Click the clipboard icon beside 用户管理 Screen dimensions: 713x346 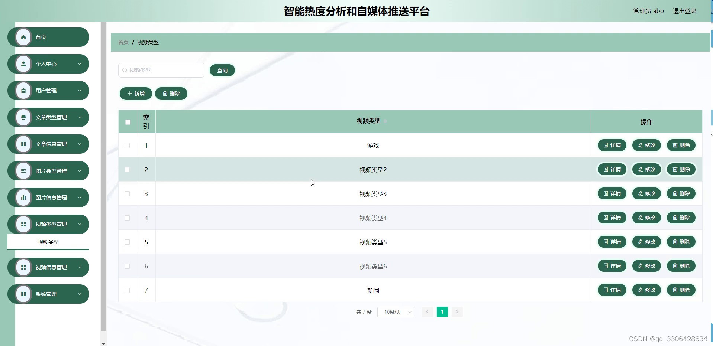tap(23, 91)
